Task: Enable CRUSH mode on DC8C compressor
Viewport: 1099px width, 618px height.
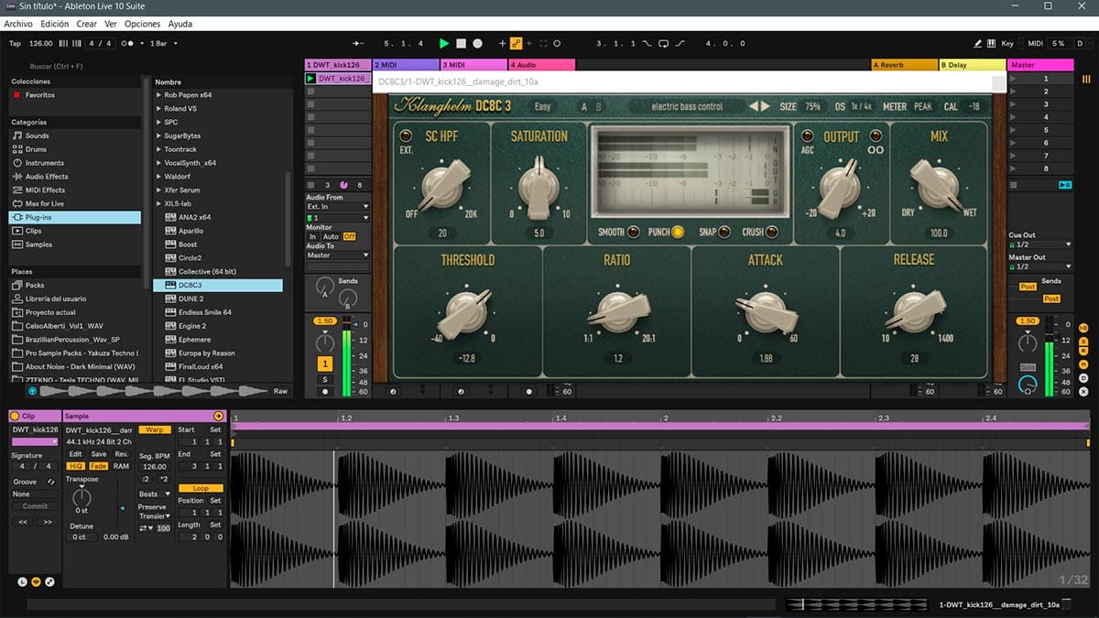Action: (772, 232)
